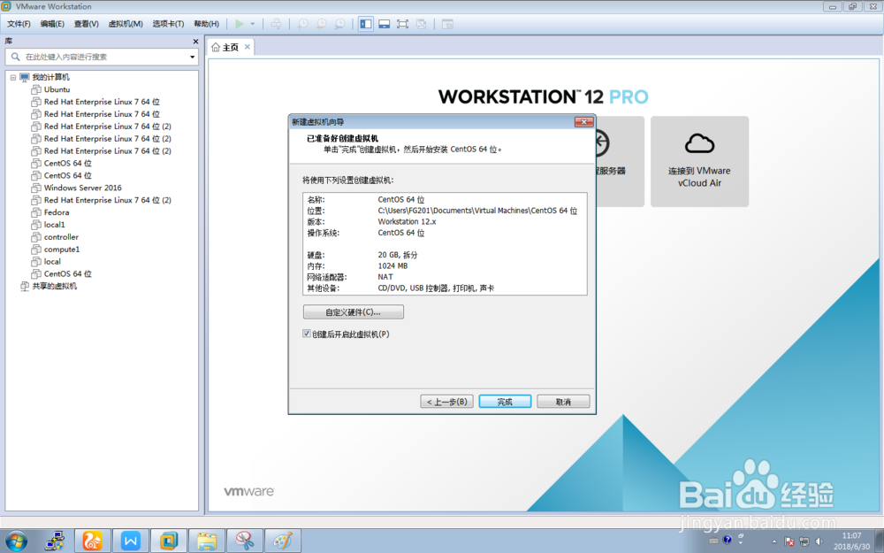Viewport: 884px width, 553px height.
Task: Click the Fedora VM icon in library
Action: (x=36, y=212)
